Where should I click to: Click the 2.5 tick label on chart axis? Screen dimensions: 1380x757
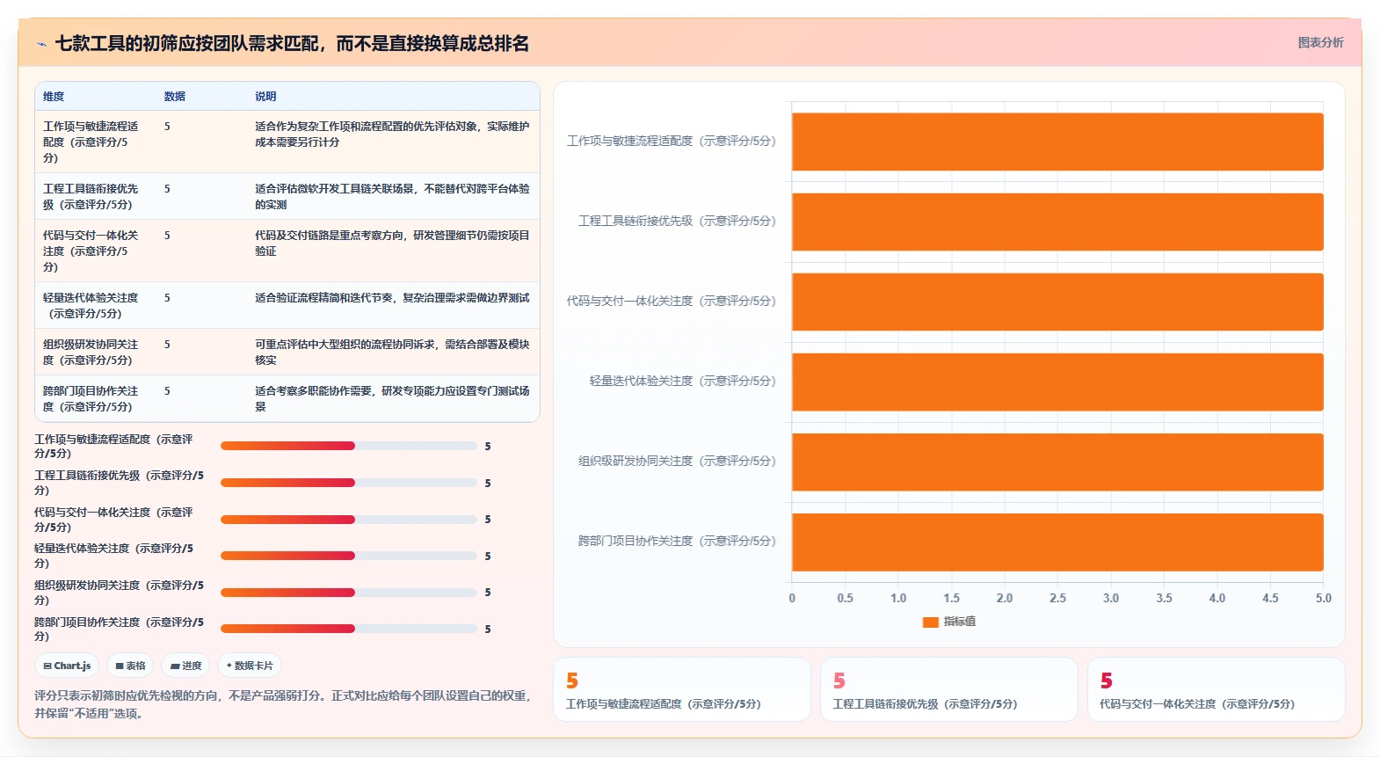point(1057,598)
